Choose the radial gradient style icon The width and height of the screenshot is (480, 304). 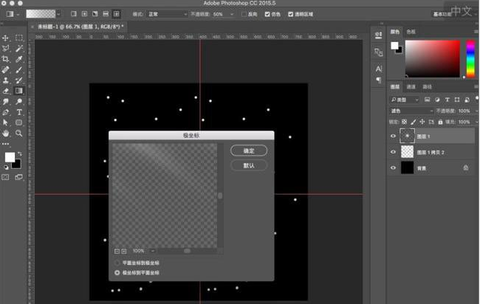point(84,14)
